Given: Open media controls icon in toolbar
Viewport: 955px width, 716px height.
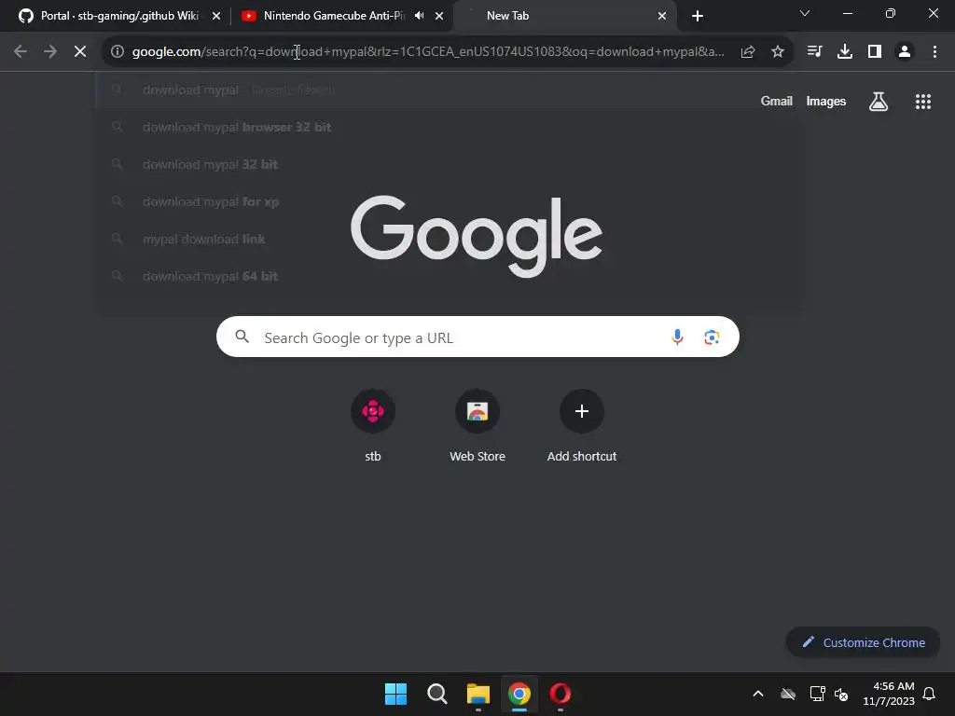Looking at the screenshot, I should [x=814, y=52].
